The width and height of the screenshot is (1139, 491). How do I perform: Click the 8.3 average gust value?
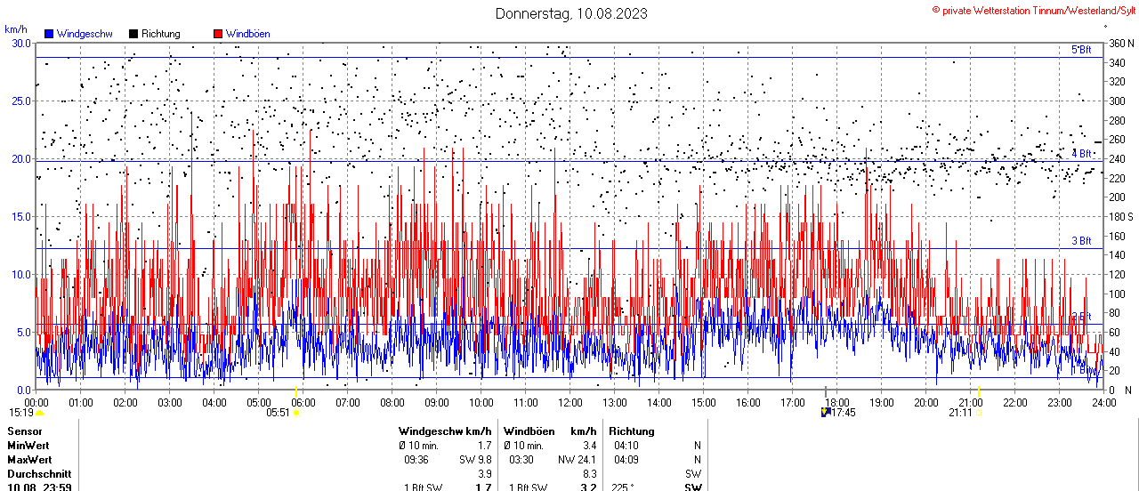click(589, 474)
